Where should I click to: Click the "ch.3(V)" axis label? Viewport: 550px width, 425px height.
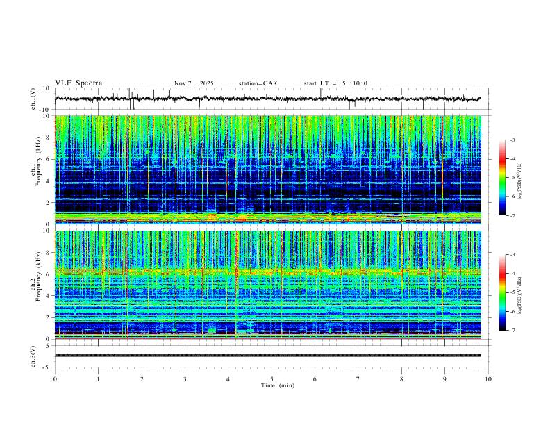[x=33, y=356]
